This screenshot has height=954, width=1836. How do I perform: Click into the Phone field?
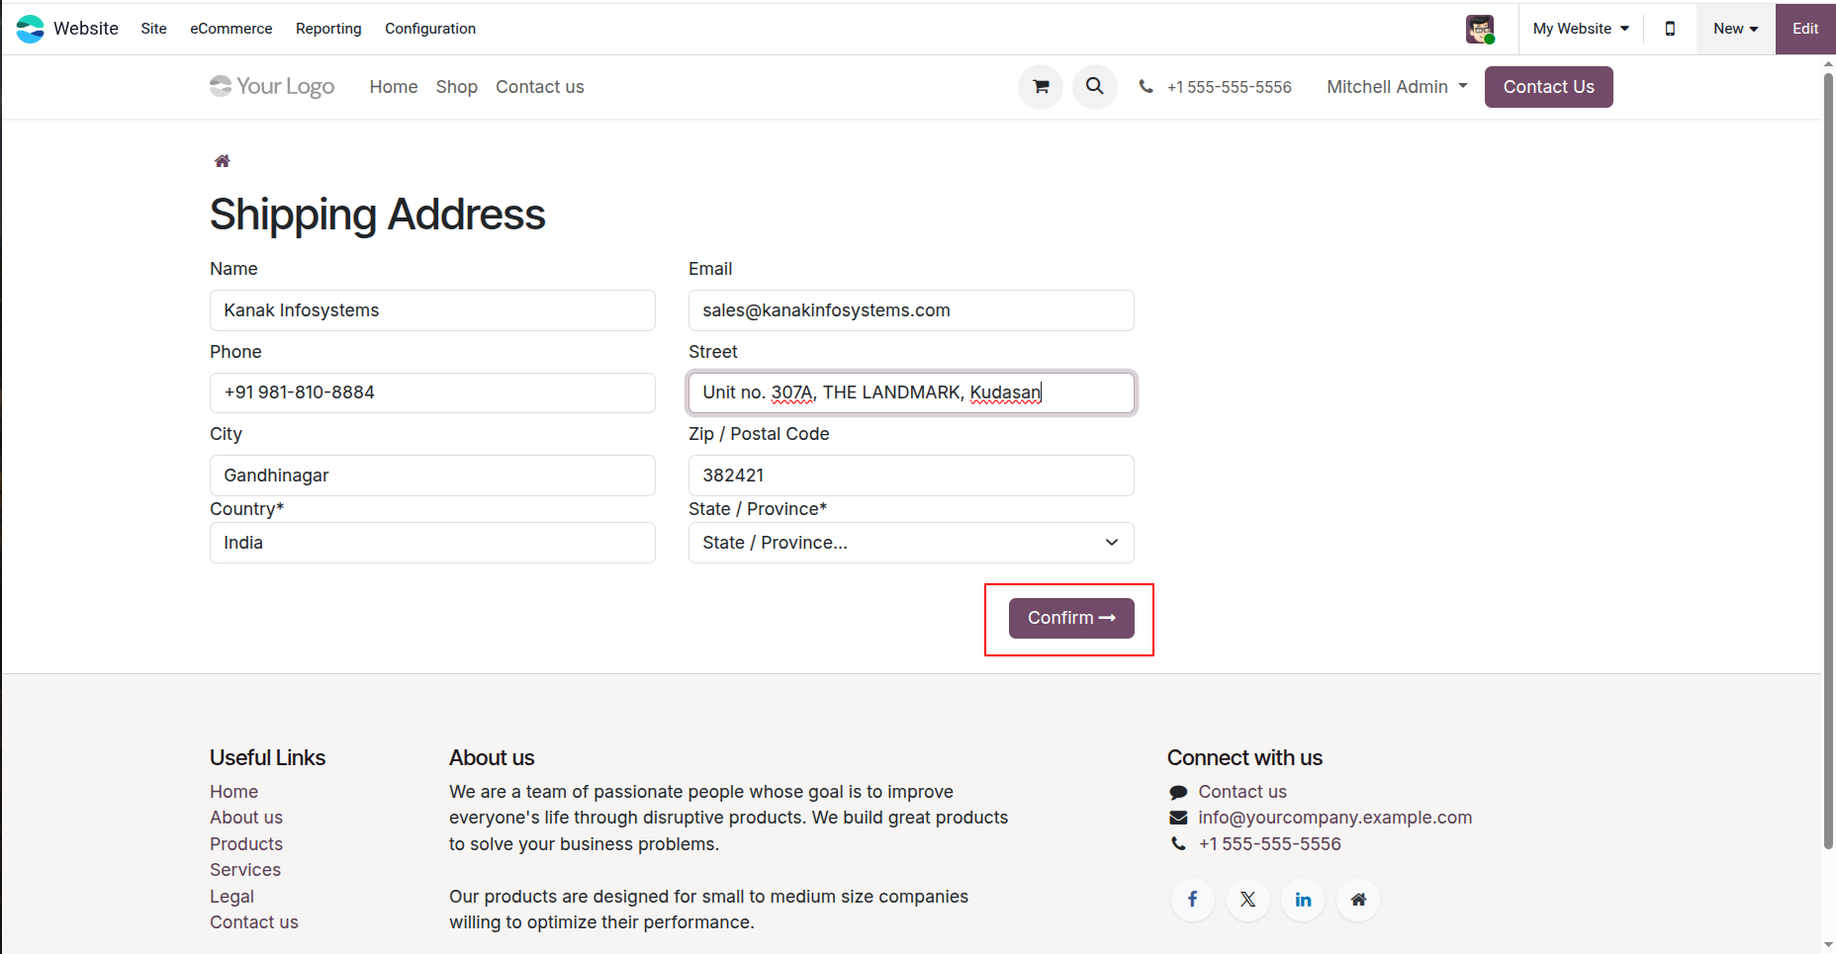(432, 392)
